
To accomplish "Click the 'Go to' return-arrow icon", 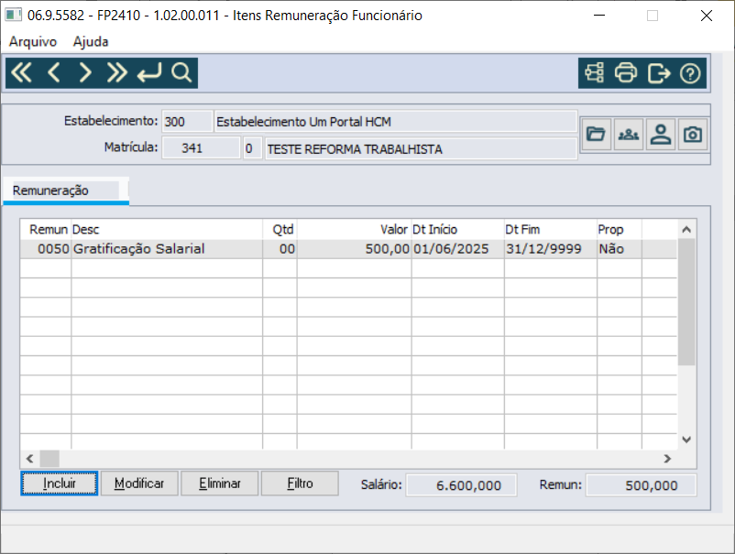I will [149, 73].
